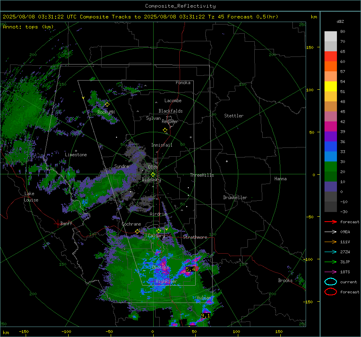Click the Hanna city label

(280, 179)
